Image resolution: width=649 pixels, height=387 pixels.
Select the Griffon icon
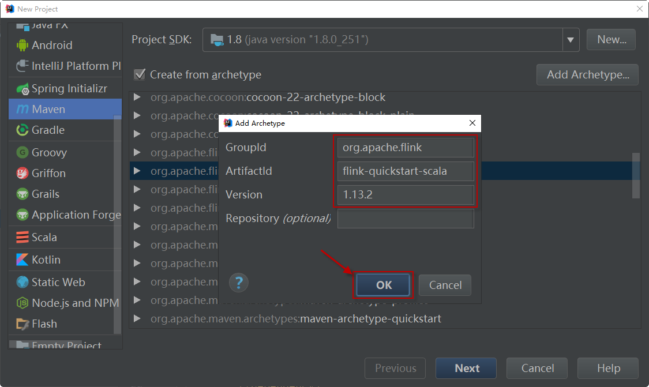click(22, 173)
